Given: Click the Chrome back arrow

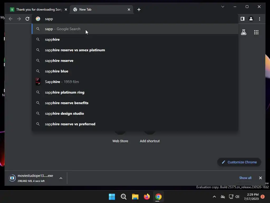Looking at the screenshot, I should 11,19.
